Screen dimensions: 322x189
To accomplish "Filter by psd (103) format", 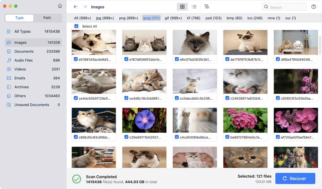I will click(213, 18).
